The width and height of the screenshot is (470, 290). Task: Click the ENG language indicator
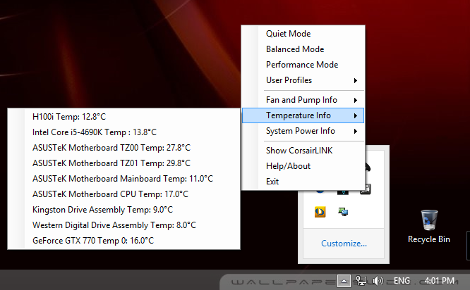point(402,281)
